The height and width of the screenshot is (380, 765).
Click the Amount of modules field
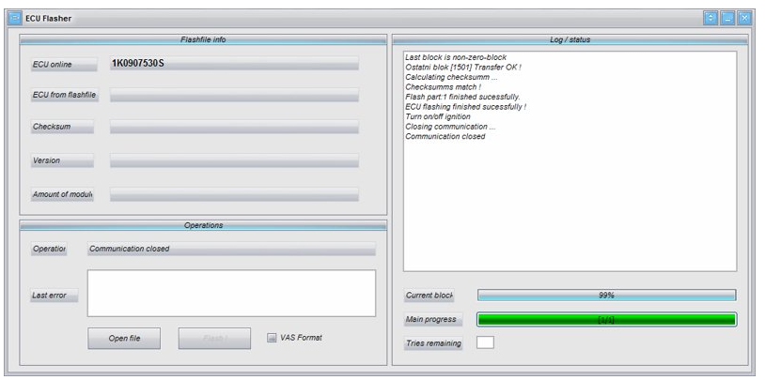click(234, 194)
